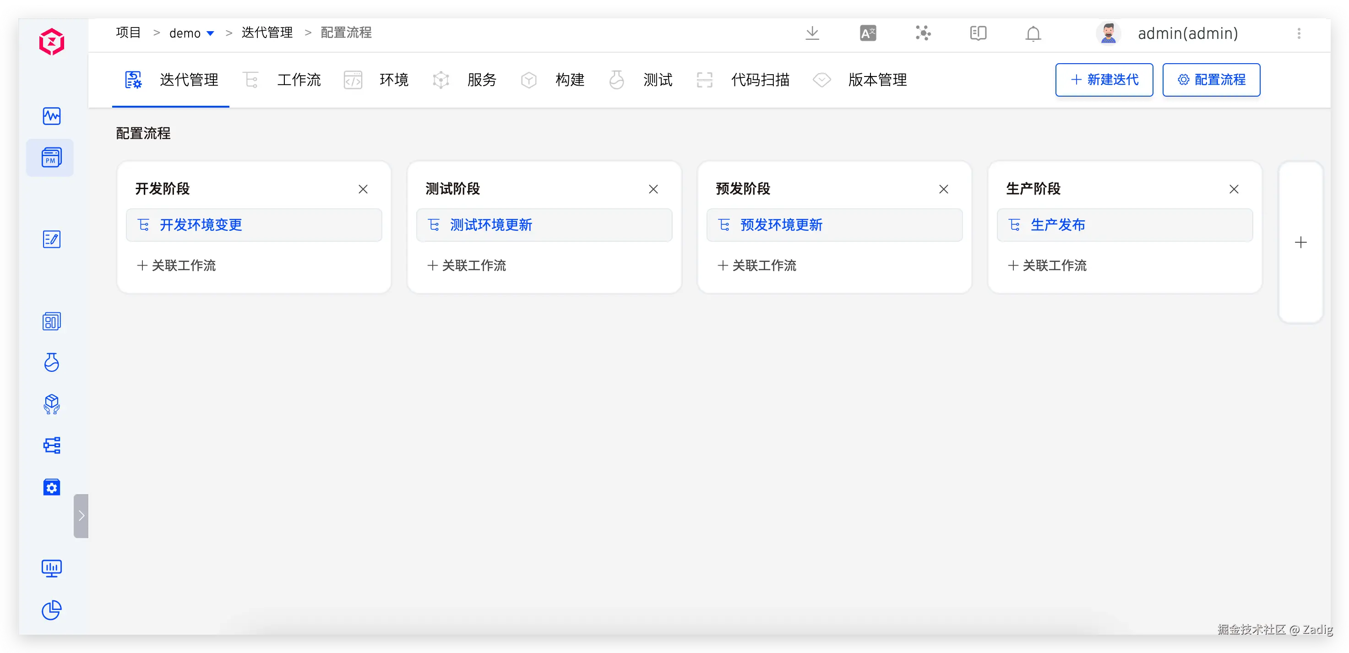Open the user menu three-dot icon

tap(1299, 33)
